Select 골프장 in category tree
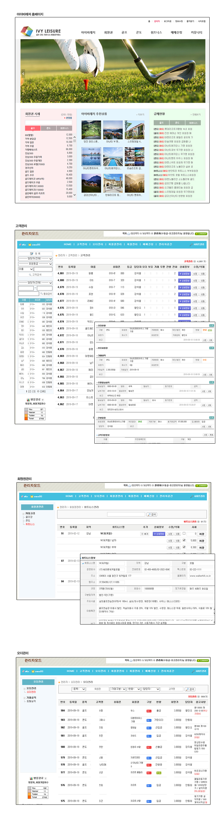 (x=29, y=517)
